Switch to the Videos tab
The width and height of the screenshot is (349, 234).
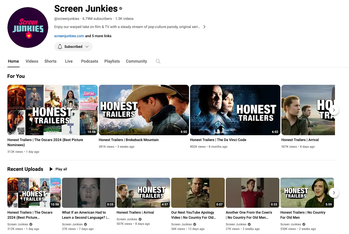[x=32, y=61]
